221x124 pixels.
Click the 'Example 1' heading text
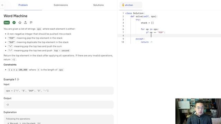[10, 80]
